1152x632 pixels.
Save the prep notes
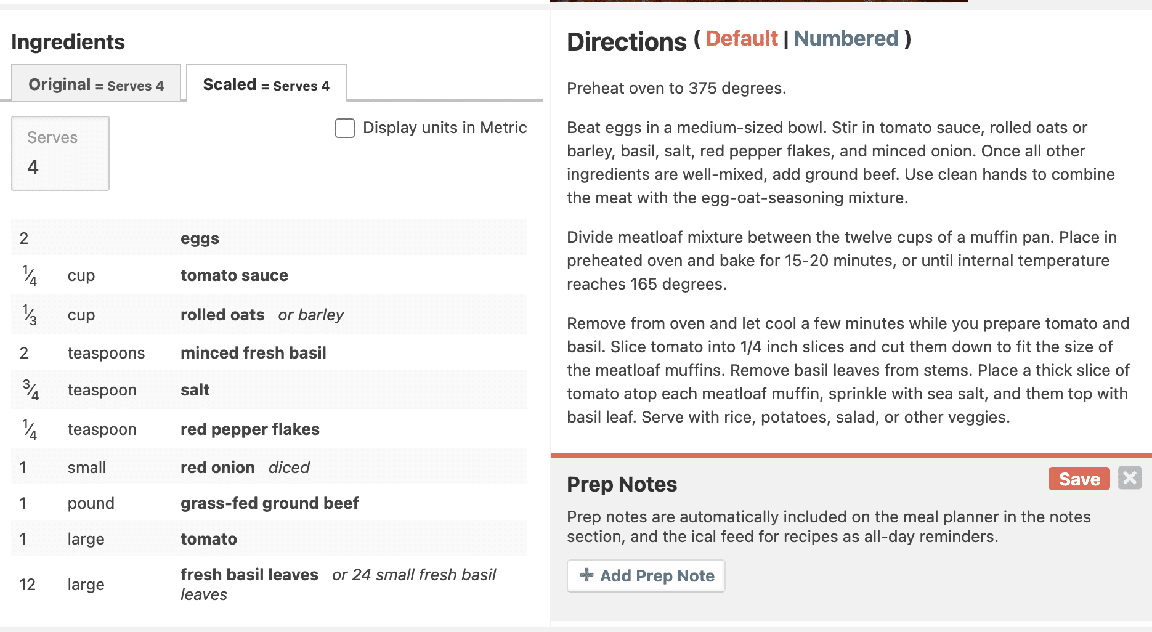click(x=1079, y=479)
